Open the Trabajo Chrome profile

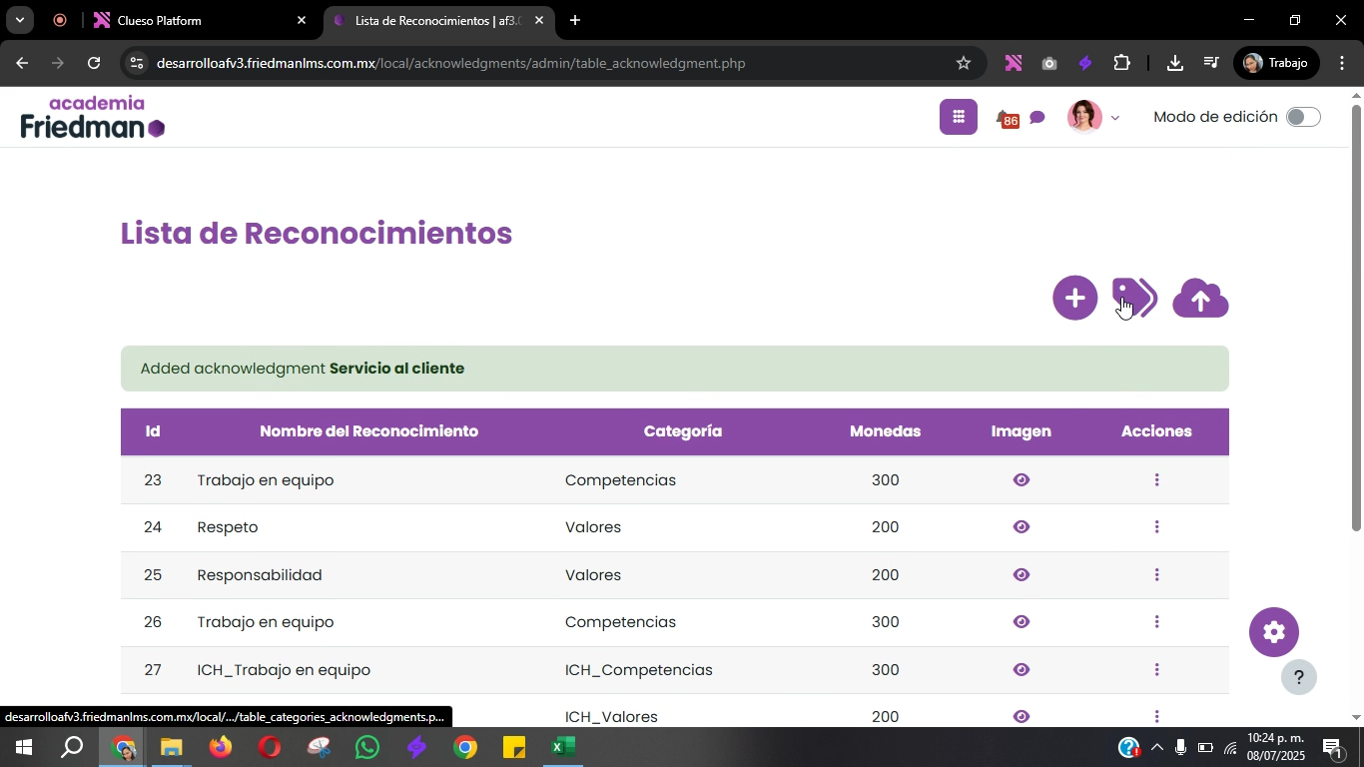(1275, 63)
